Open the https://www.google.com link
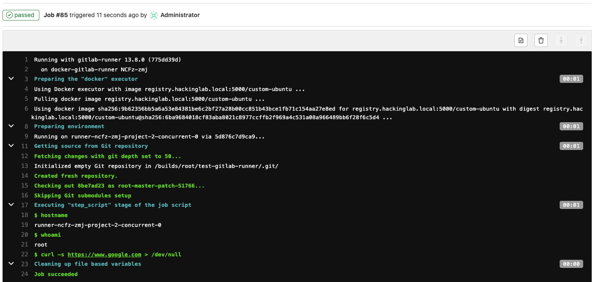 pos(104,254)
